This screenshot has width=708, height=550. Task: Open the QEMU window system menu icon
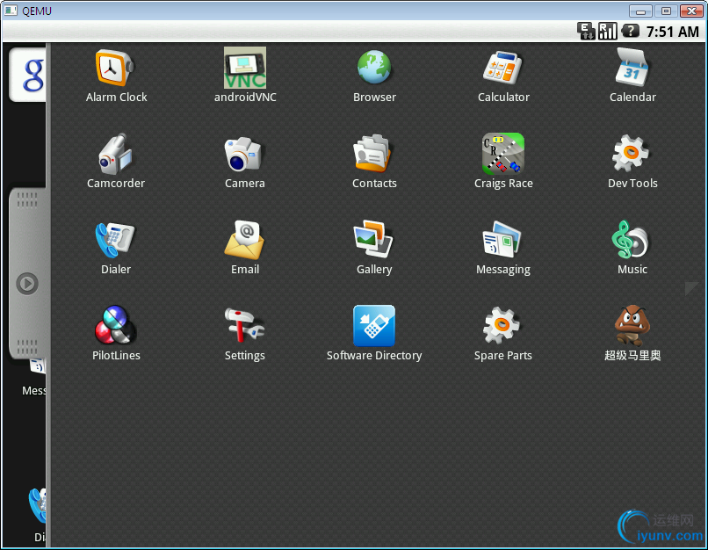coord(11,11)
